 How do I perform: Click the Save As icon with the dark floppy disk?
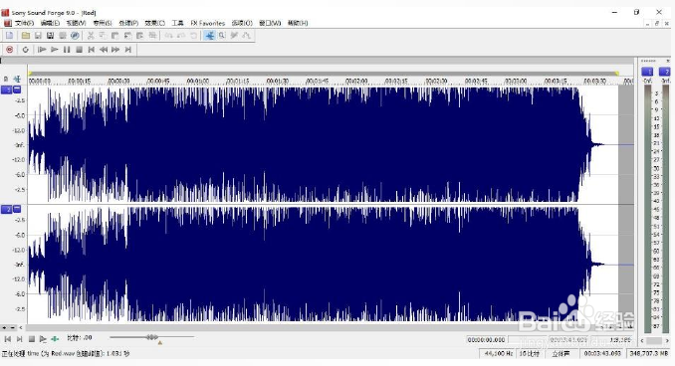(x=51, y=36)
